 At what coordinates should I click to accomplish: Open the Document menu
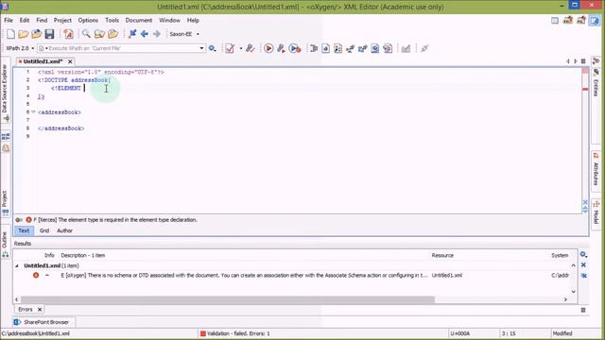pyautogui.click(x=139, y=20)
